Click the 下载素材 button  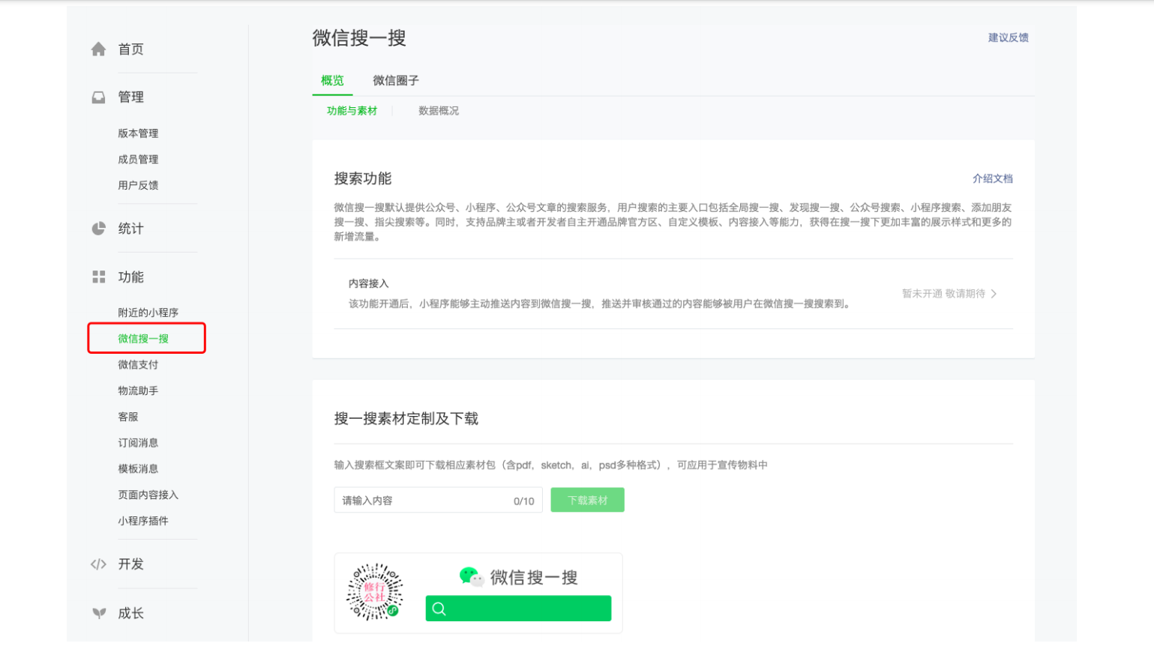(588, 501)
